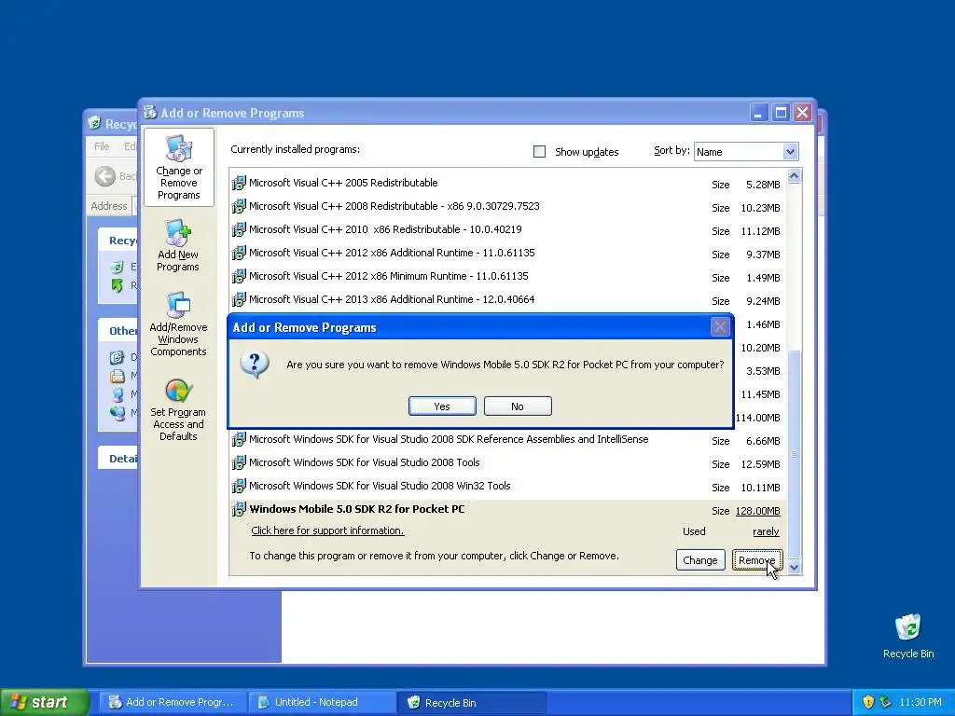Click the 128.00MB size value

click(757, 511)
